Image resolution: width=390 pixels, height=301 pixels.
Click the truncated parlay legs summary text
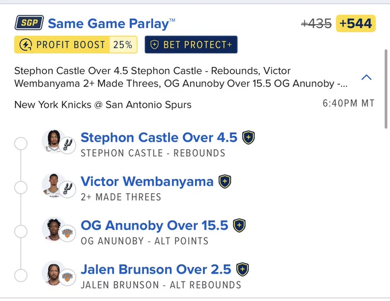(181, 77)
